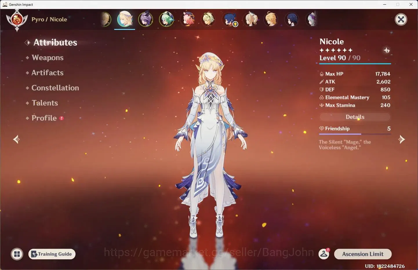This screenshot has height=270, width=418.
Task: Click the Max HP value 17,784
Action: (x=383, y=74)
